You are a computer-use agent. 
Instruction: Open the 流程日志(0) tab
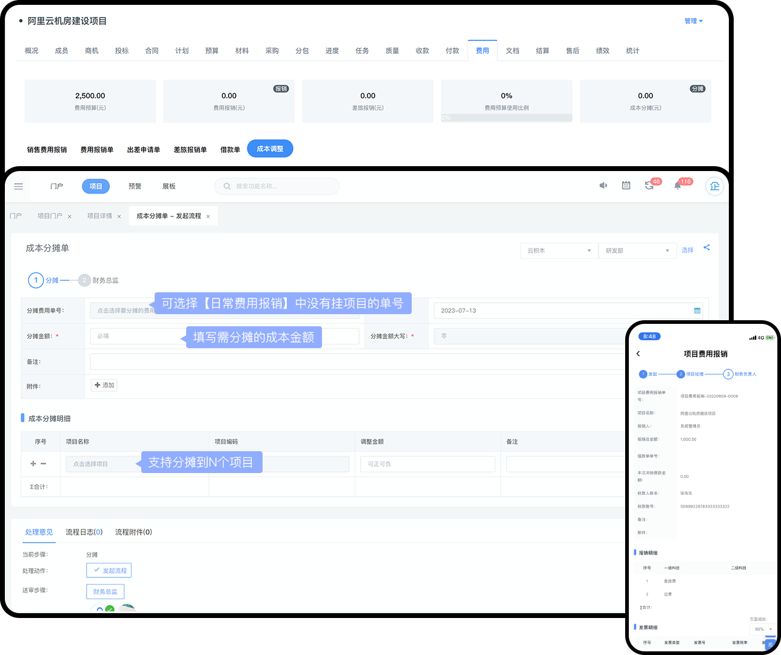point(84,532)
